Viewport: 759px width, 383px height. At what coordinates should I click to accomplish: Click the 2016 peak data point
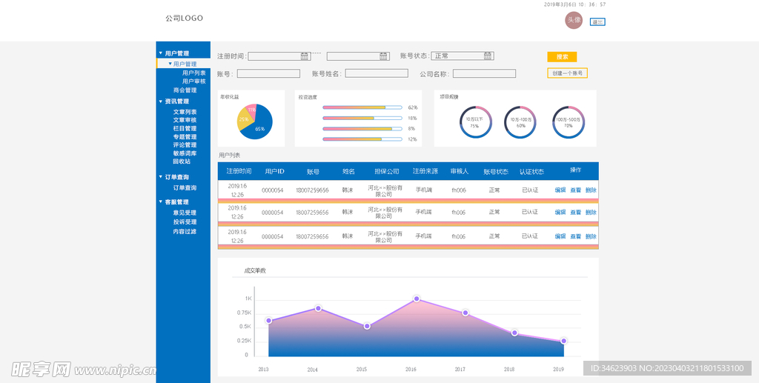coord(417,299)
